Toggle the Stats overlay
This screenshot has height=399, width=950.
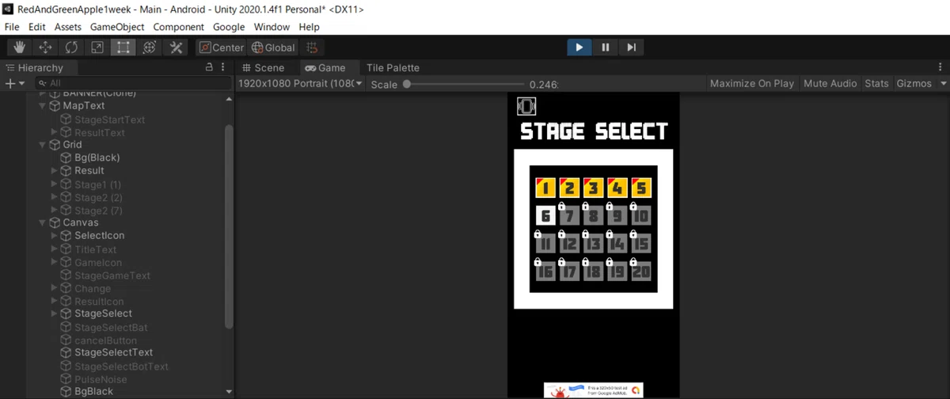click(x=876, y=83)
